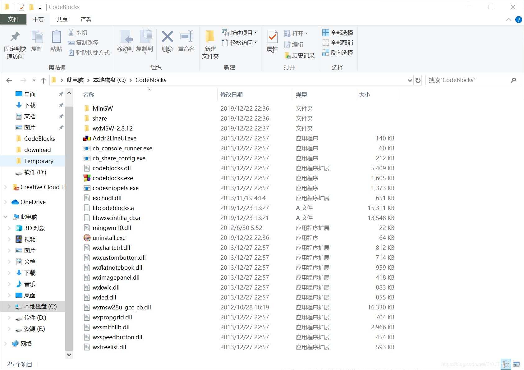Open the Move To dropdown
524x370 pixels.
[x=126, y=53]
